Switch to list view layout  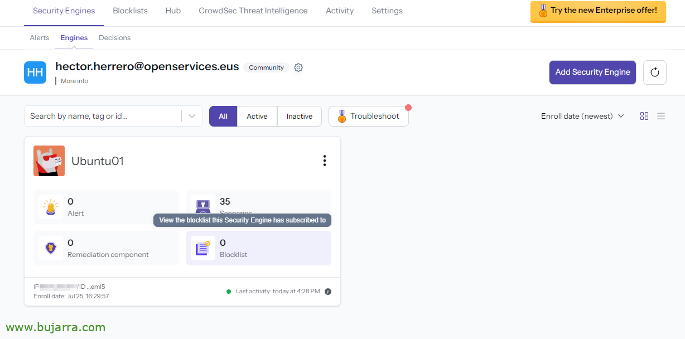[661, 116]
